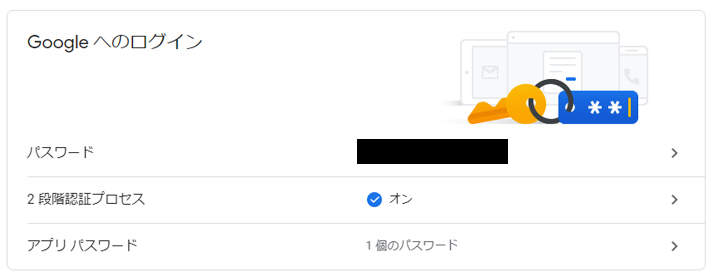This screenshot has height=277, width=714.
Task: Click the blue password asterisks badge
Action: [598, 107]
